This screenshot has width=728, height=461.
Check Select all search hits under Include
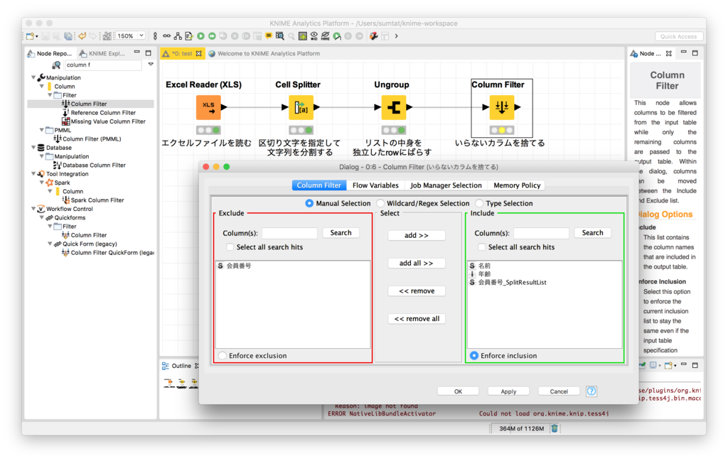(481, 247)
